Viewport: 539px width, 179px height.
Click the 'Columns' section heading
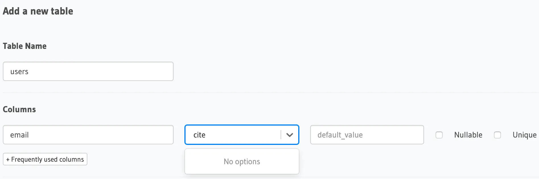tap(19, 109)
